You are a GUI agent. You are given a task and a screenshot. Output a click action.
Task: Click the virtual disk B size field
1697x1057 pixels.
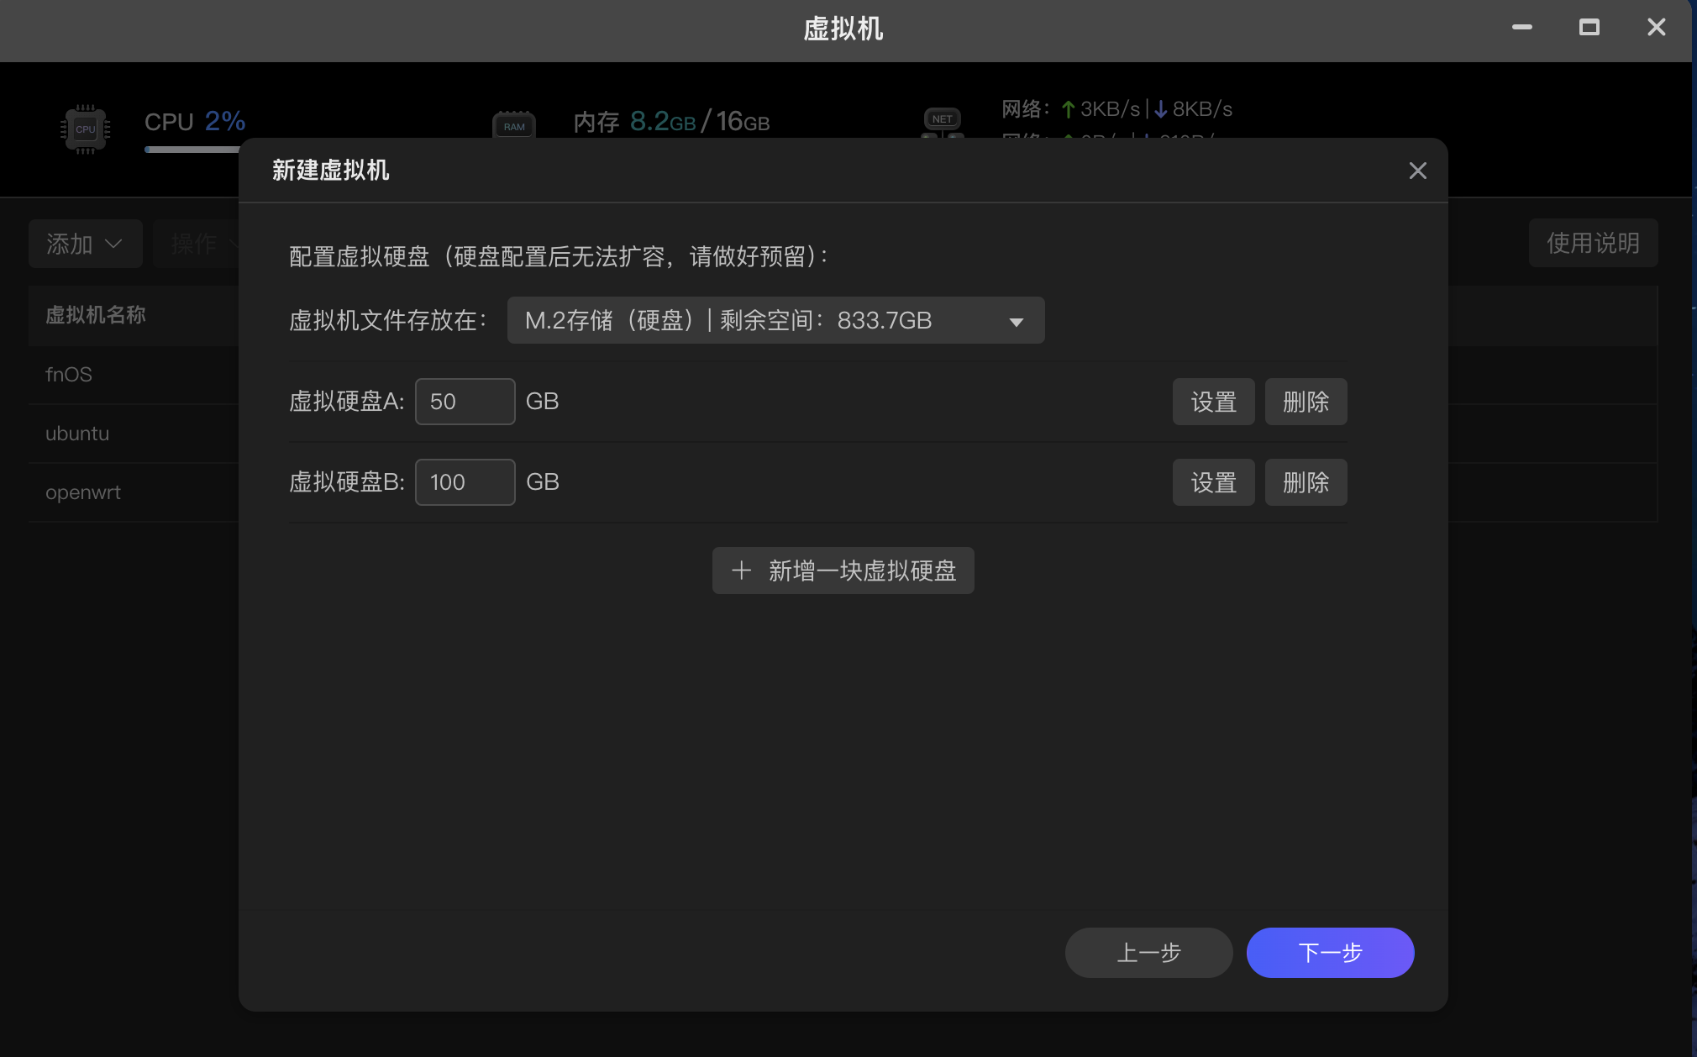(465, 482)
